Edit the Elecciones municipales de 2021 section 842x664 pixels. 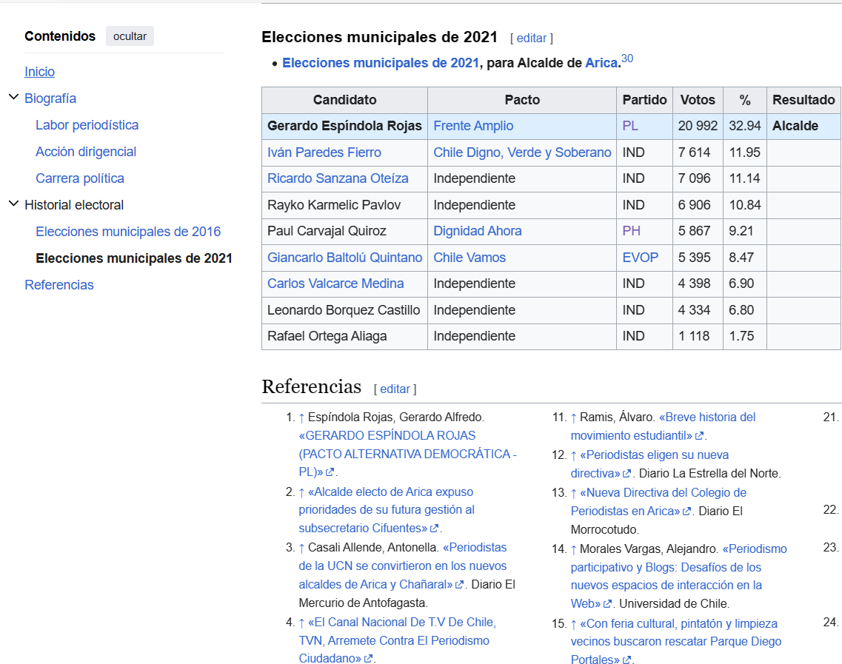531,38
